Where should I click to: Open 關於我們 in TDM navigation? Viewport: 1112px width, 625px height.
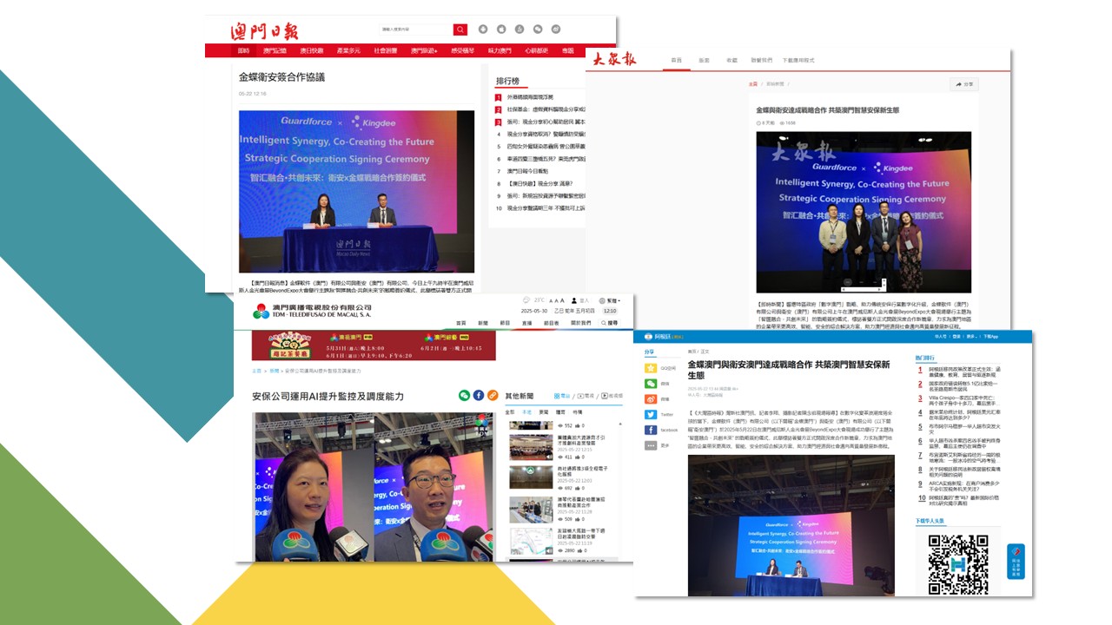[x=581, y=322]
